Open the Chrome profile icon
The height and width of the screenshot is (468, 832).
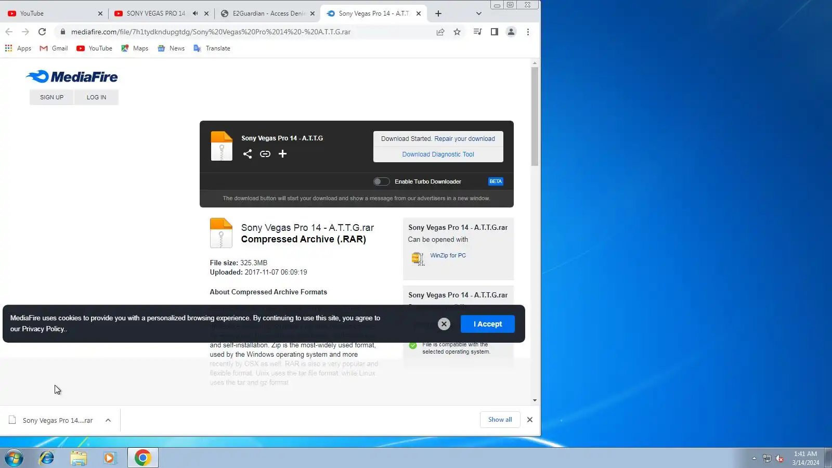(x=511, y=32)
